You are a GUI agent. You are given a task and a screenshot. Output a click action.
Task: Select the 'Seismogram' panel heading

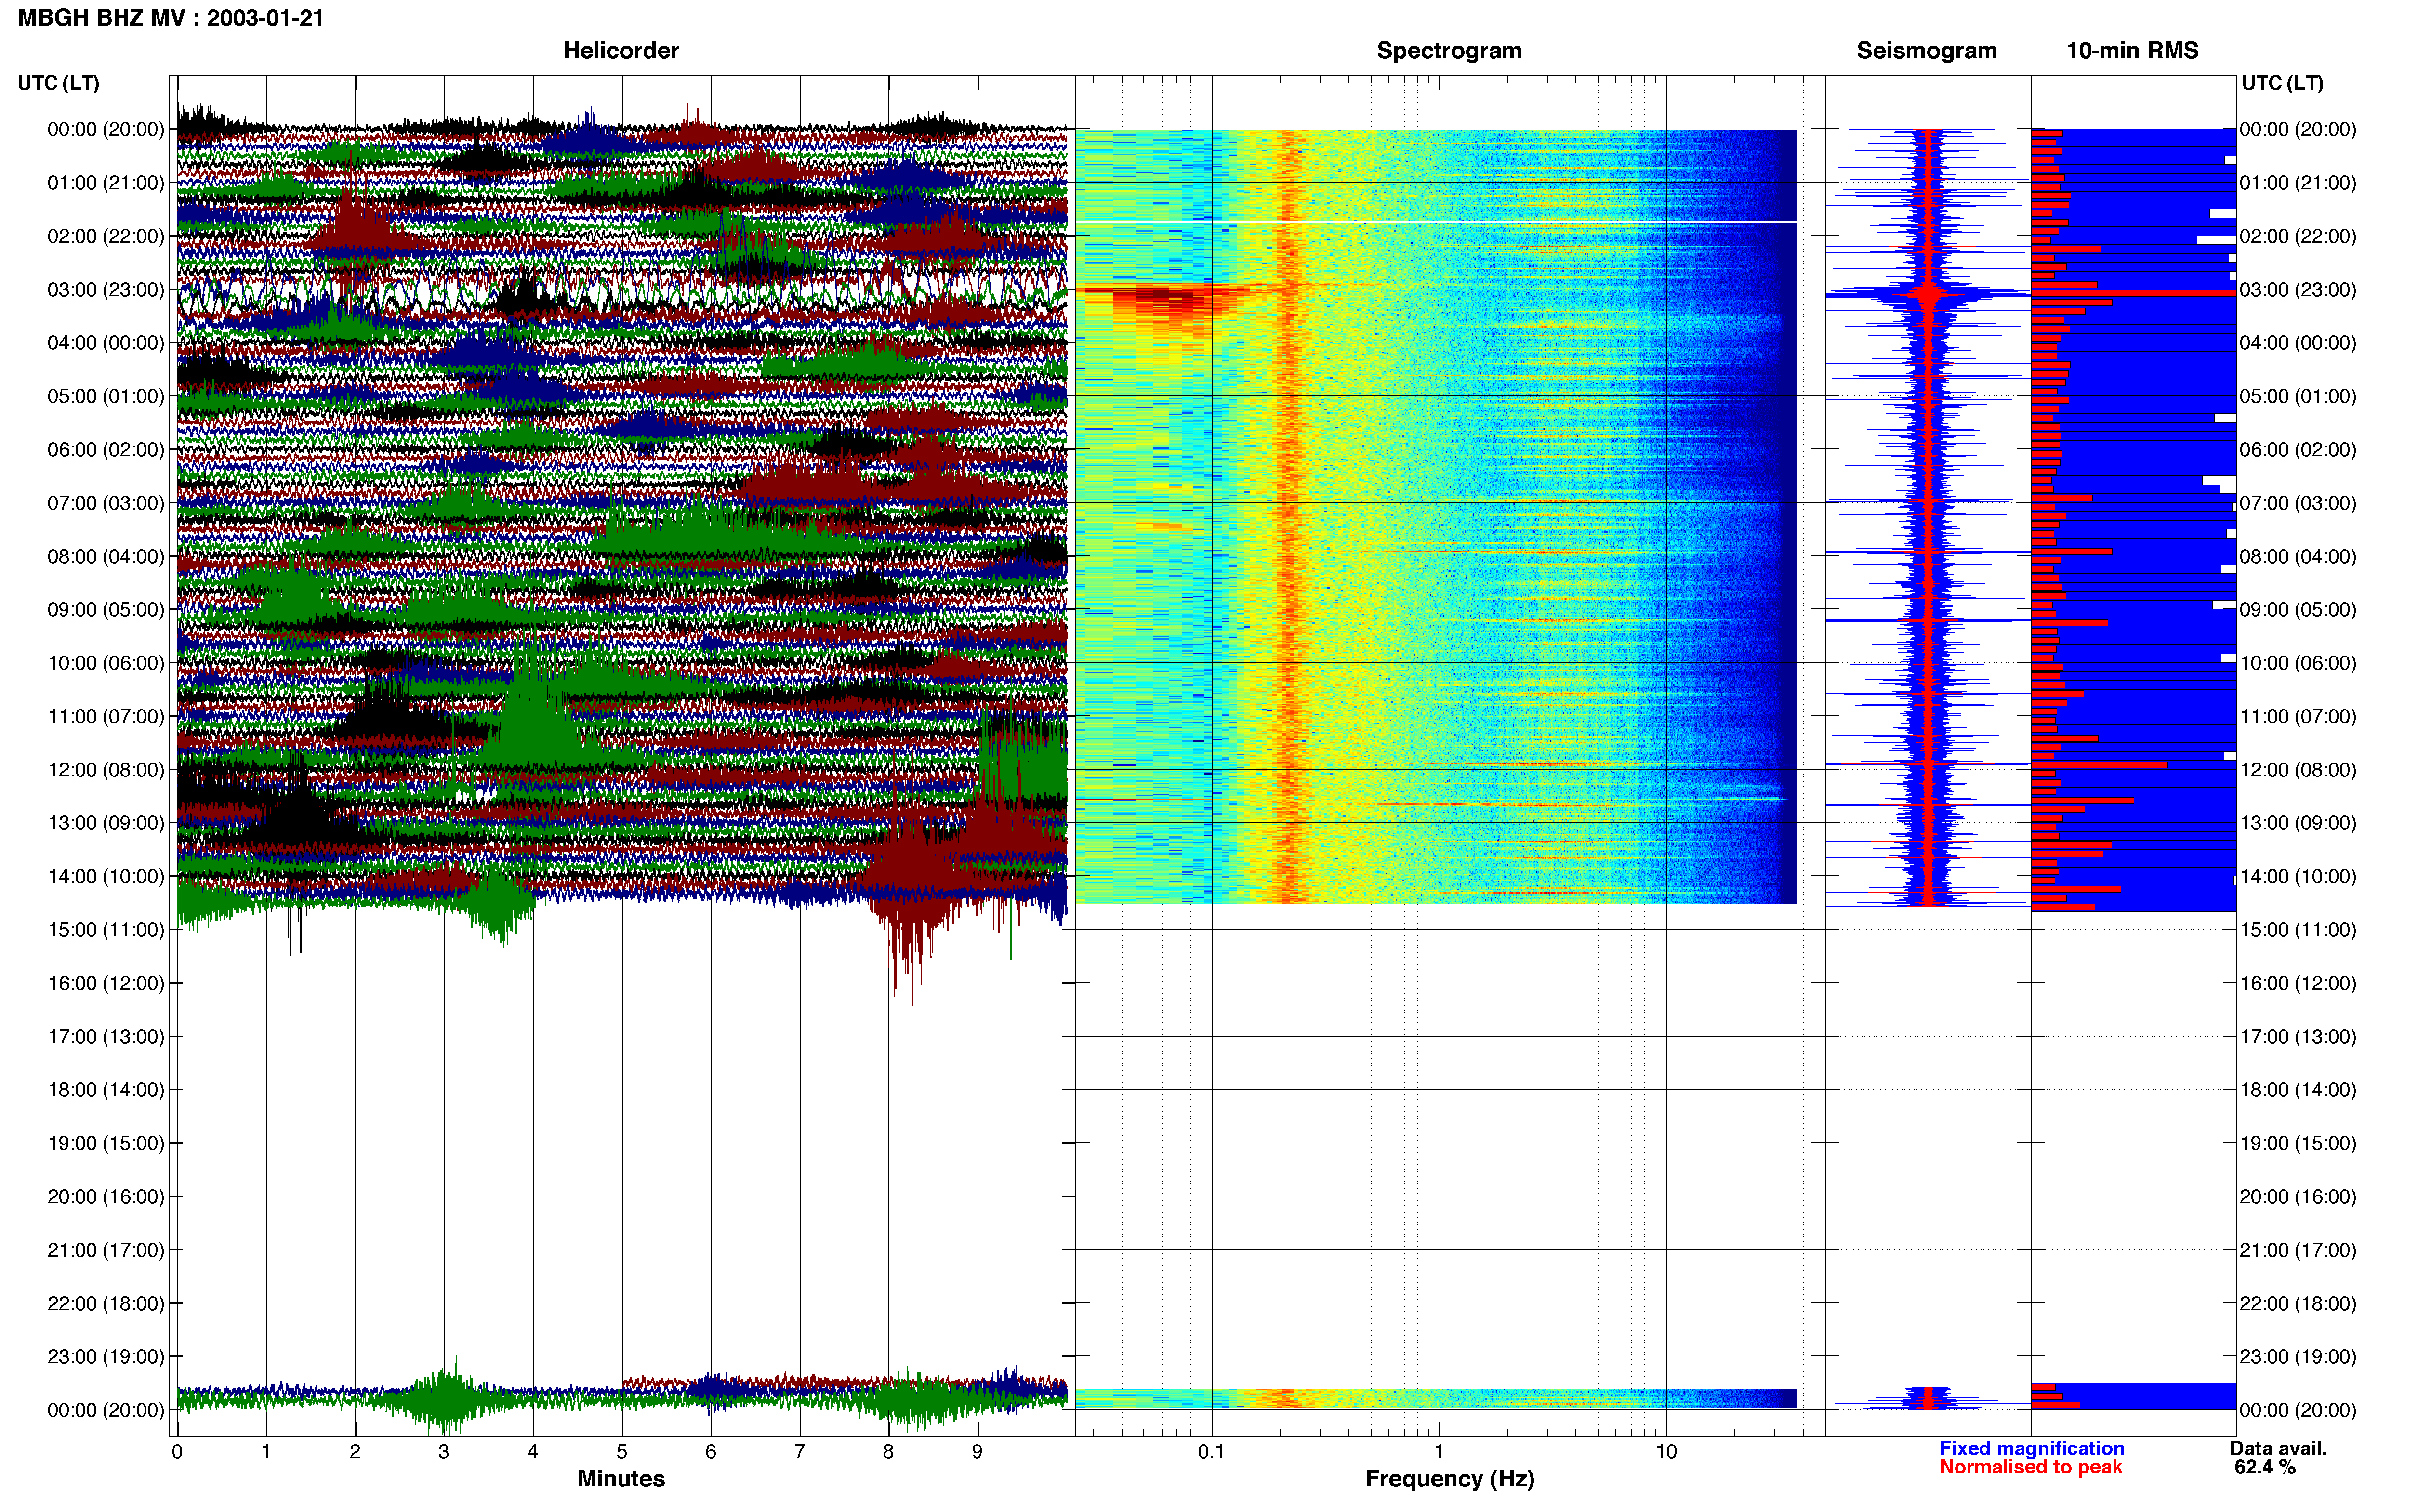tap(1926, 51)
